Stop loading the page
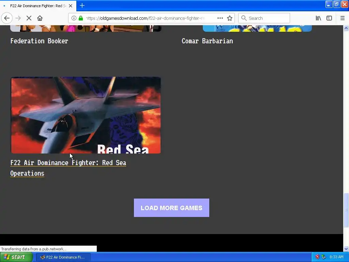This screenshot has height=262, width=349. [29, 18]
